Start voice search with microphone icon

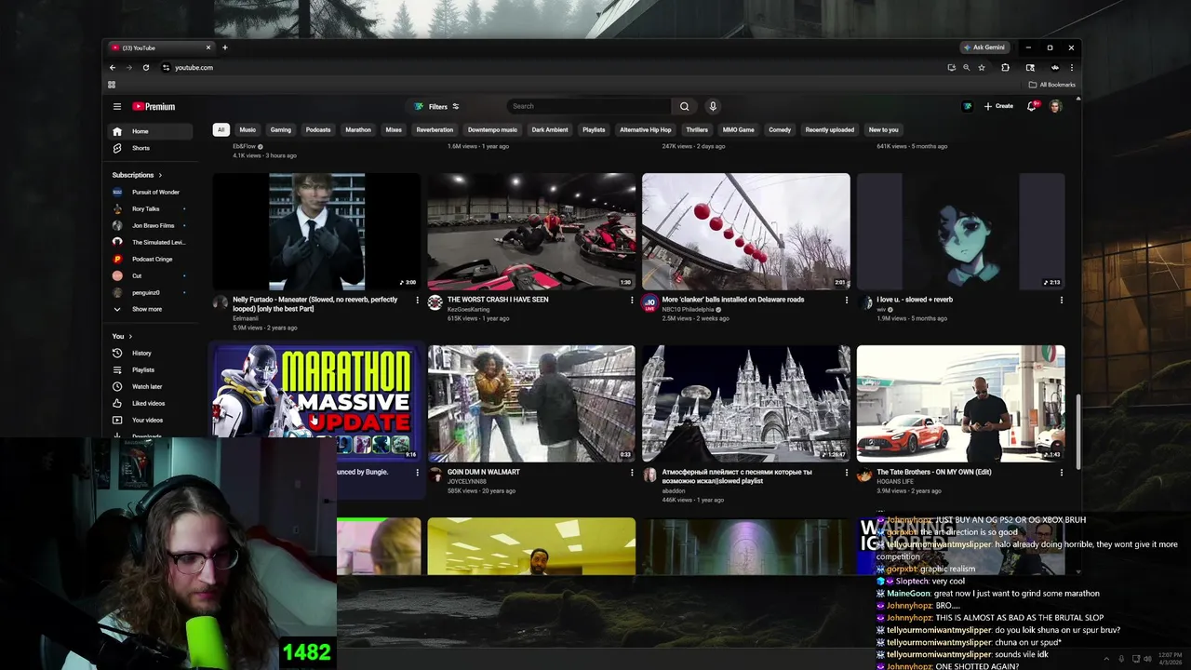point(713,106)
